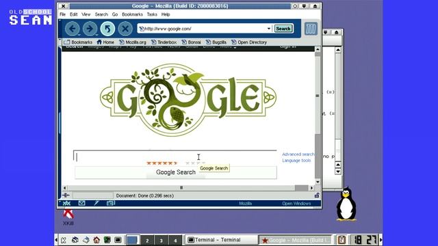Hide the panel with its right arrow
Viewport: 438px width, 246px height.
381,240
